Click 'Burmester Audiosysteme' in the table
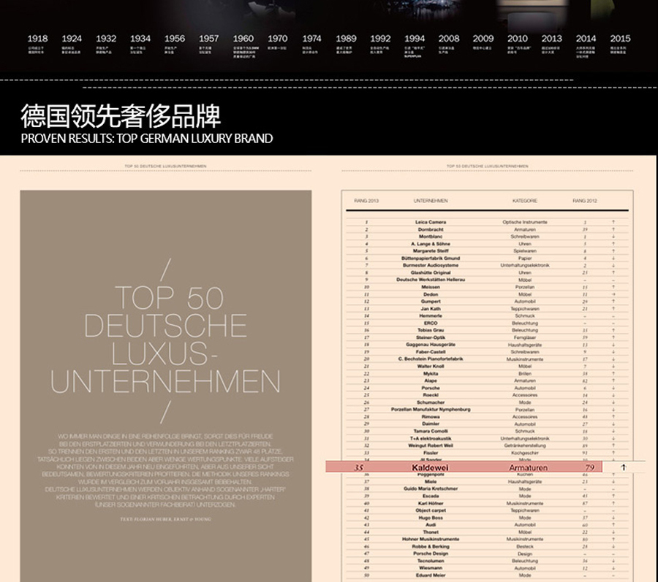658x582 pixels. point(431,265)
